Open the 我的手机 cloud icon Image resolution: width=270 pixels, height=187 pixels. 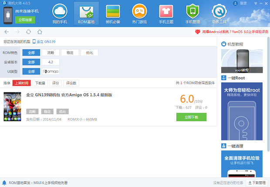click(x=60, y=11)
